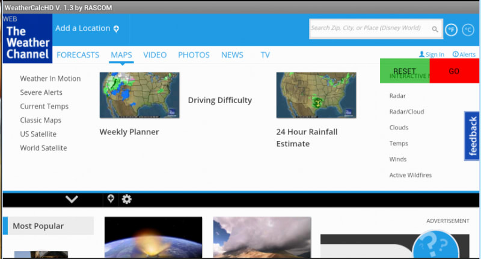Click the location pin icon in black bar

coord(111,199)
